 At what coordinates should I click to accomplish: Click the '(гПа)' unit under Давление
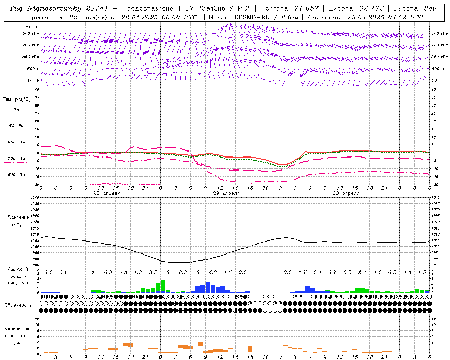[18, 225]
